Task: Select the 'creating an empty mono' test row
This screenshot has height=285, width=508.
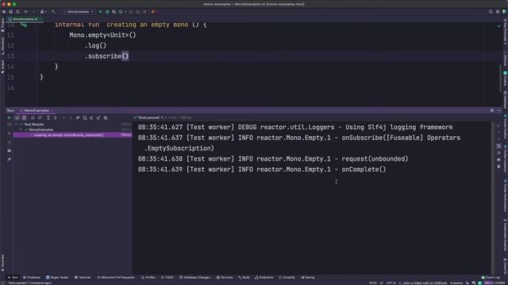Action: (x=72, y=135)
